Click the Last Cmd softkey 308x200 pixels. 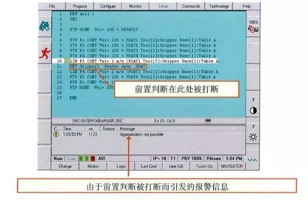[149, 166]
